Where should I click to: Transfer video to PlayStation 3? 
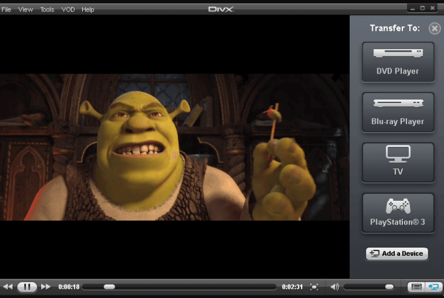point(398,213)
